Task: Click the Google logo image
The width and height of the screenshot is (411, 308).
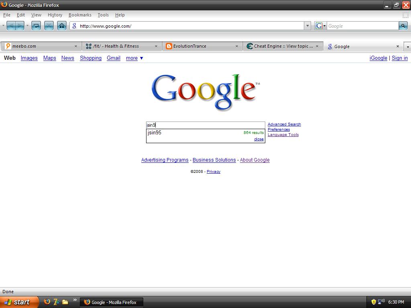Action: (205, 92)
